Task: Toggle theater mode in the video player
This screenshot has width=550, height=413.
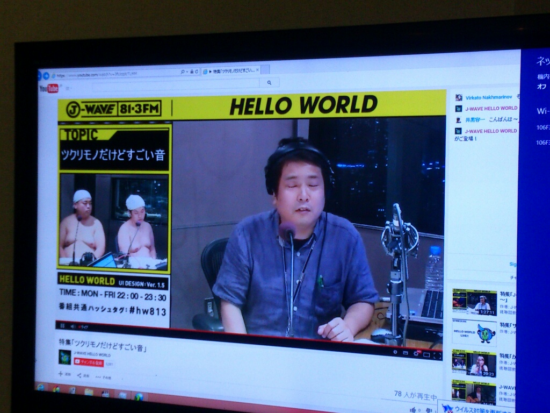Action: click(x=426, y=354)
